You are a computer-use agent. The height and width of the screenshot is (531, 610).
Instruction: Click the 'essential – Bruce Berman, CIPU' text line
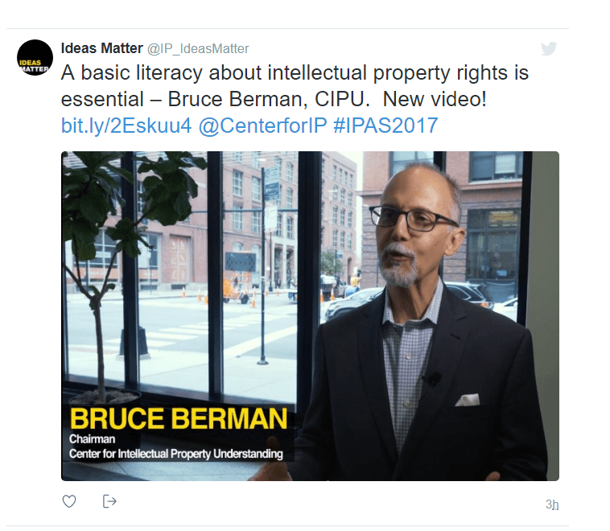pos(215,99)
